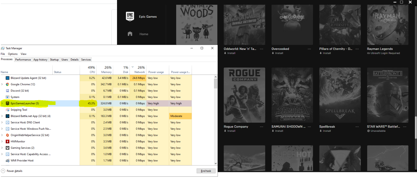Switch to the Services tab

click(x=86, y=60)
